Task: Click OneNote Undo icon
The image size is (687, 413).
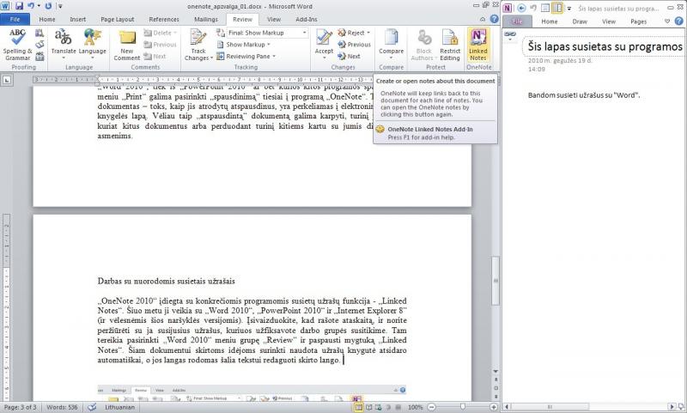Action: click(533, 8)
